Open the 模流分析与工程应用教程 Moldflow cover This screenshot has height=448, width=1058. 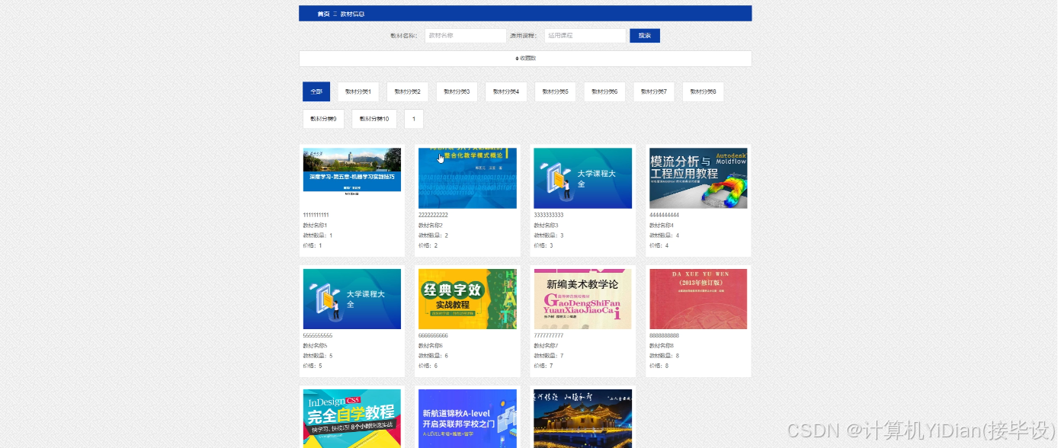pyautogui.click(x=698, y=178)
